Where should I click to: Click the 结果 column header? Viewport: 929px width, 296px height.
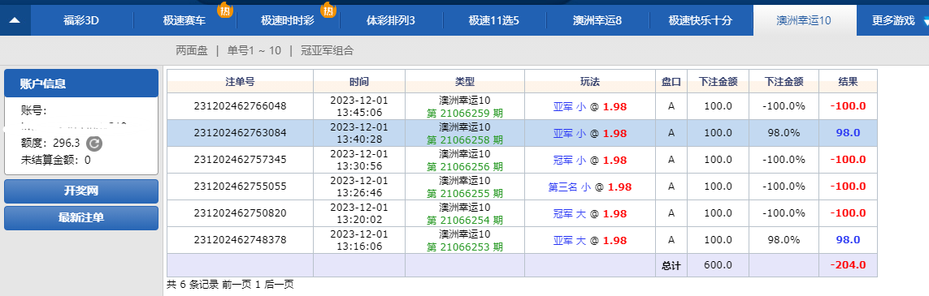coord(848,82)
